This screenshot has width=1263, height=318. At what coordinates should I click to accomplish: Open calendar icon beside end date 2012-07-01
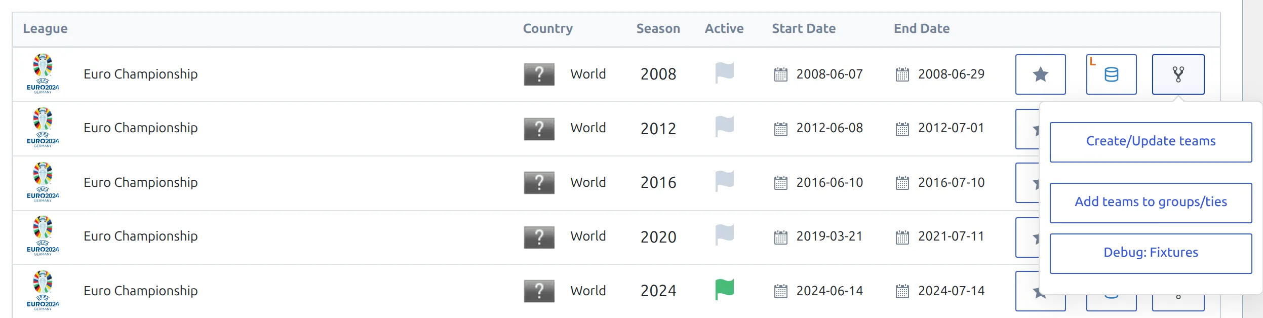coord(902,129)
